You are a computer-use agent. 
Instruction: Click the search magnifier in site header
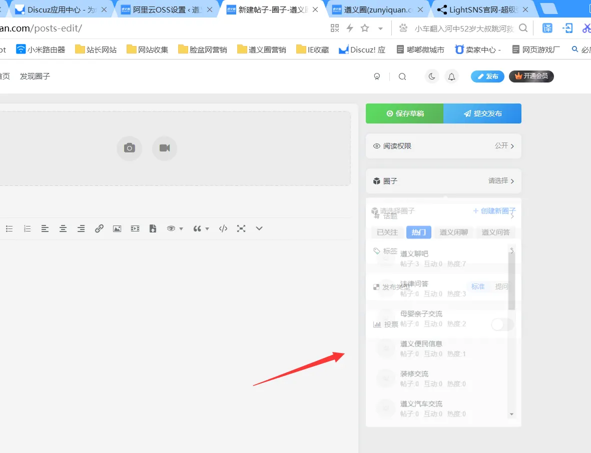tap(402, 77)
